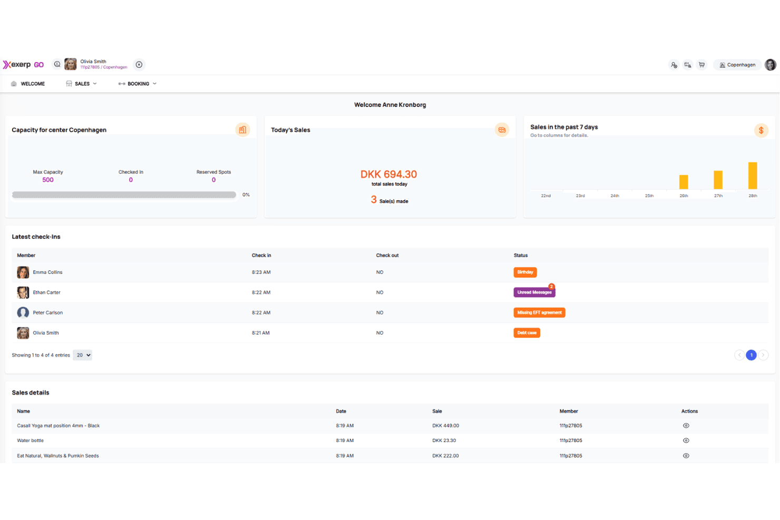Click the Casall Yoga mat item name
The height and width of the screenshot is (520, 780).
click(x=58, y=426)
